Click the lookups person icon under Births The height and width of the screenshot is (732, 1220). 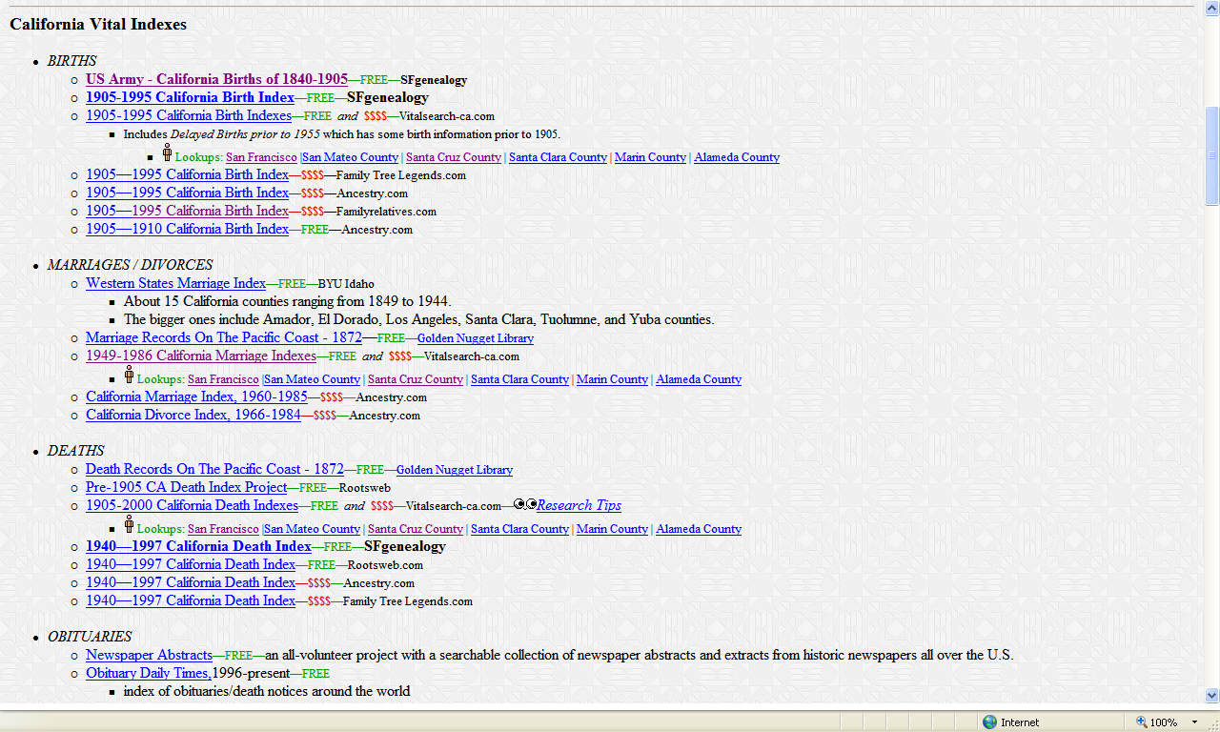click(167, 152)
